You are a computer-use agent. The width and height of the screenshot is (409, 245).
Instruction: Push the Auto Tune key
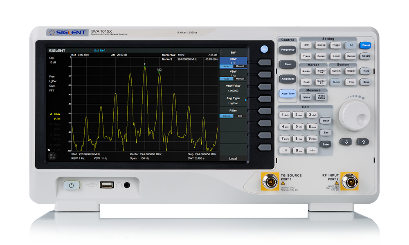click(288, 94)
